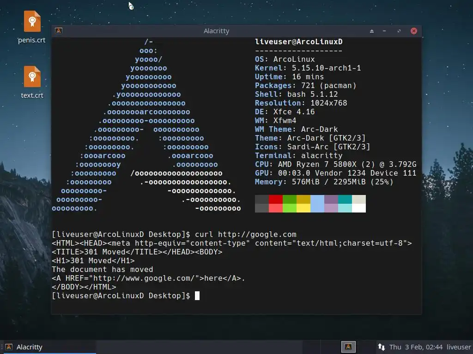Click the Kernel: 5.15.10-arch1-1 line
Image resolution: width=473 pixels, height=354 pixels.
pos(308,68)
